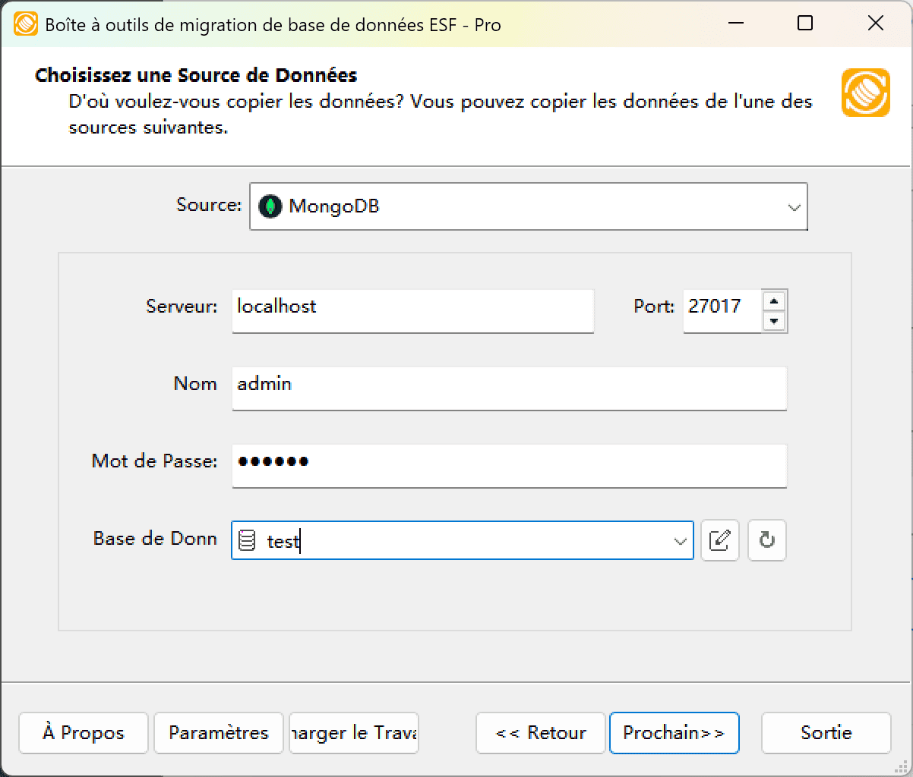Click the ESF toolbox icon in the title bar
913x777 pixels.
[x=25, y=24]
